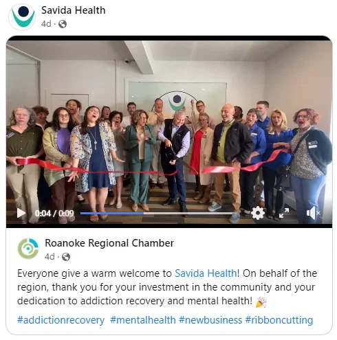Open the Roanoke post 4d timestamp

[x=50, y=257]
